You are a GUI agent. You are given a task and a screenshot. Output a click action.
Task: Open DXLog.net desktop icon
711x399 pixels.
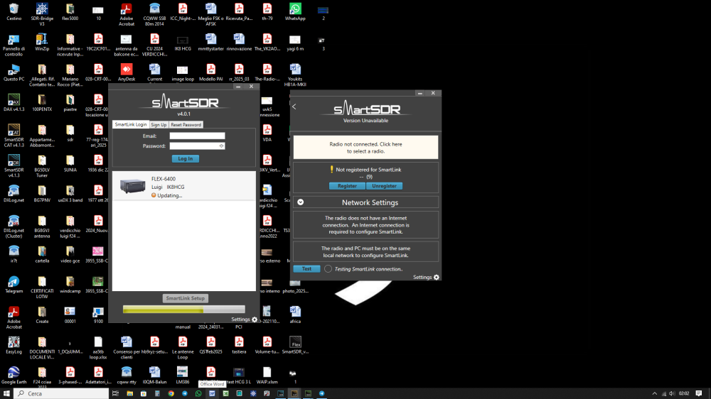[x=14, y=194]
